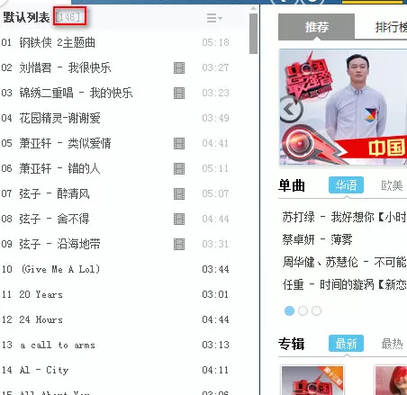Switch to the 排行榜 tab
Viewport: 407px width, 395px height.
point(391,27)
